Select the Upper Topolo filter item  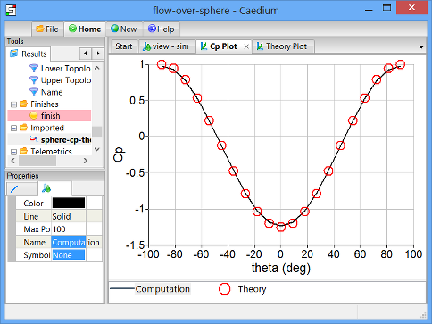[66, 80]
